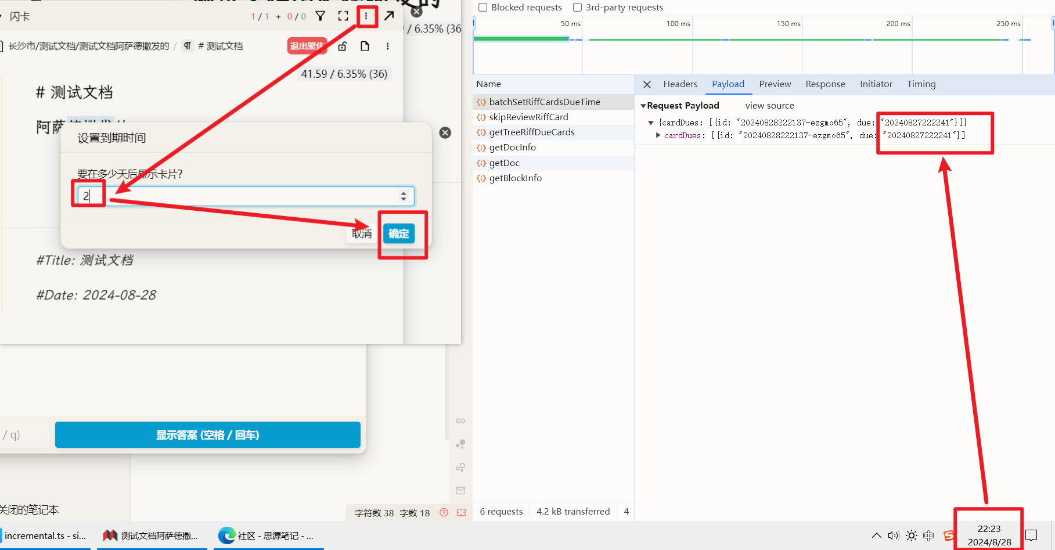This screenshot has width=1055, height=550.
Task: Close the request details pane
Action: [x=647, y=84]
